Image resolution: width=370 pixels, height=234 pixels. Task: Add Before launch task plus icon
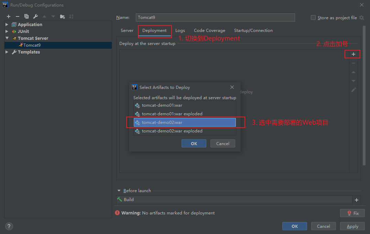coord(357,200)
